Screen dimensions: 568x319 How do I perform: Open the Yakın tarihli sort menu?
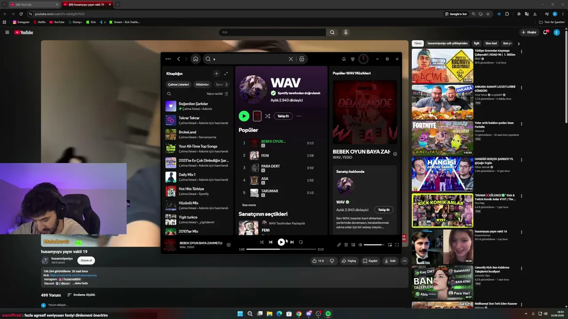217,94
